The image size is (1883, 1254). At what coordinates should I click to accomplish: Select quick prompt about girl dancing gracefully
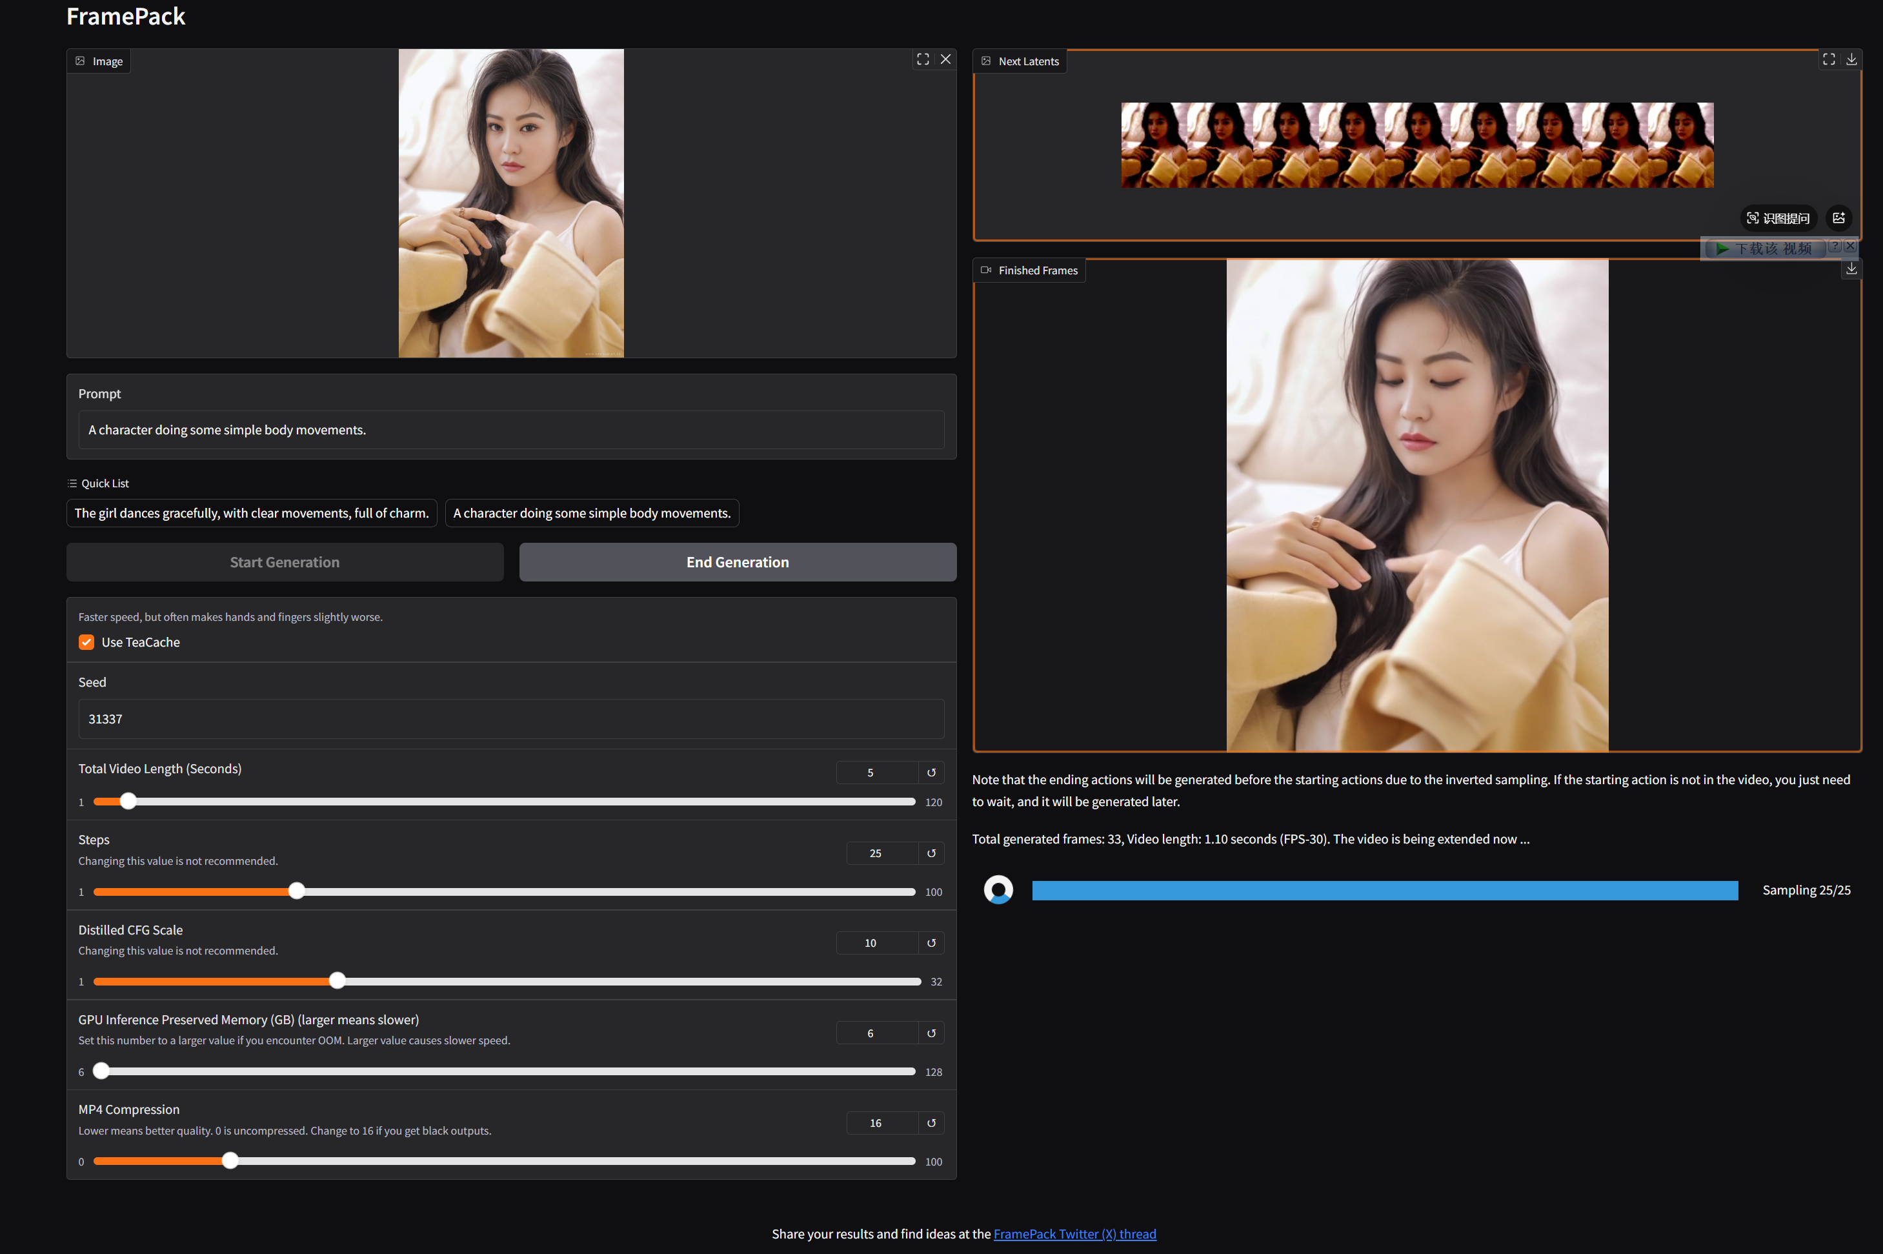point(252,512)
